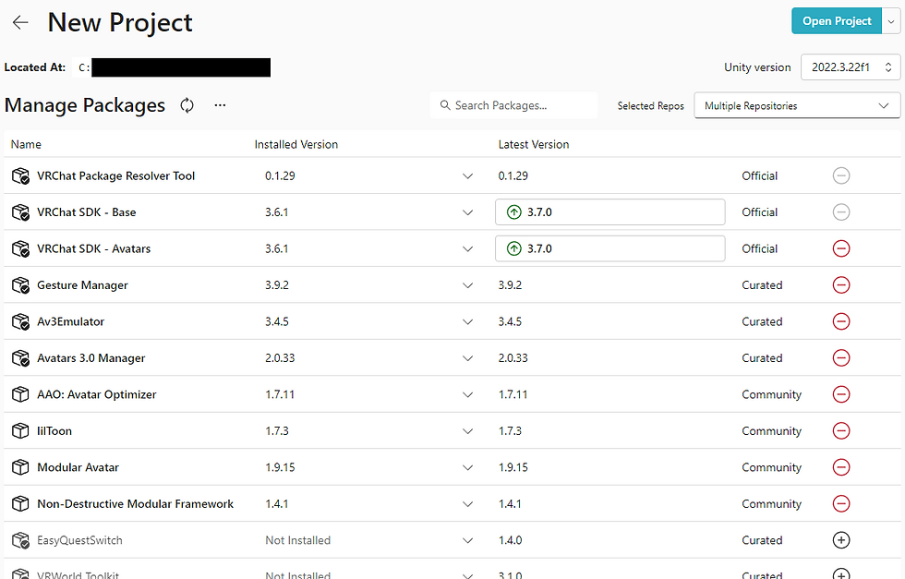Refresh the package list
This screenshot has height=579, width=905.
coord(187,105)
